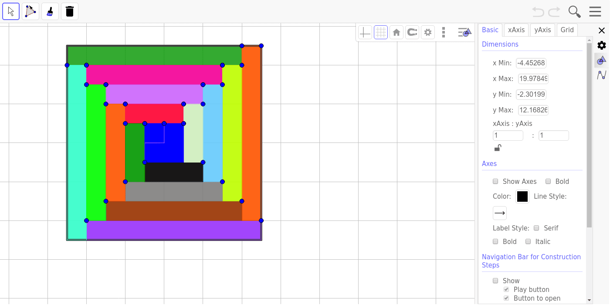Edit the xAxis ratio field
The image size is (610, 305).
pyautogui.click(x=508, y=136)
